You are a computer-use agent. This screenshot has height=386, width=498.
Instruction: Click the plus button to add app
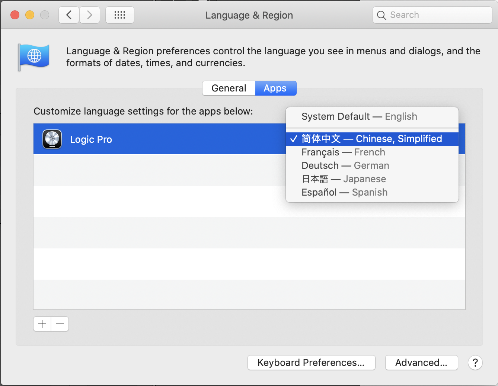pos(42,324)
